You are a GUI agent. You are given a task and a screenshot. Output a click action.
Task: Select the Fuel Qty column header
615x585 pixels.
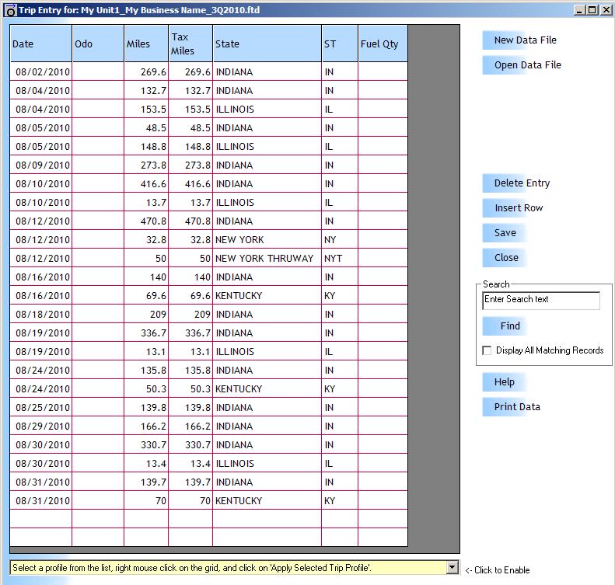383,44
